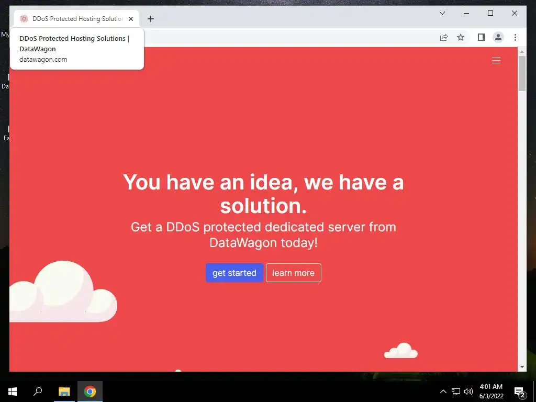Click the page scrollbar thumb

pos(522,73)
